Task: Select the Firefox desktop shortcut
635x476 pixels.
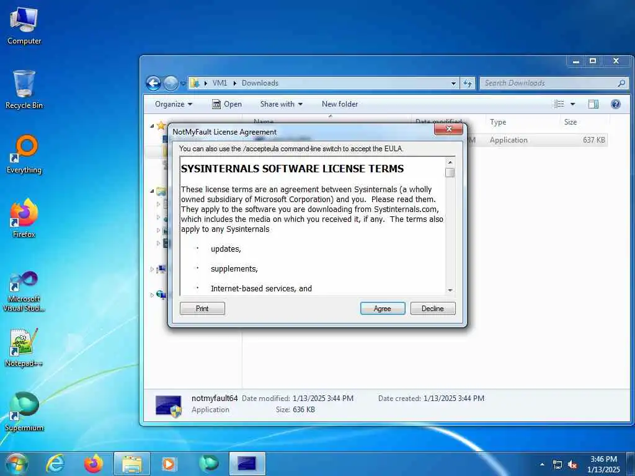Action: [x=24, y=219]
